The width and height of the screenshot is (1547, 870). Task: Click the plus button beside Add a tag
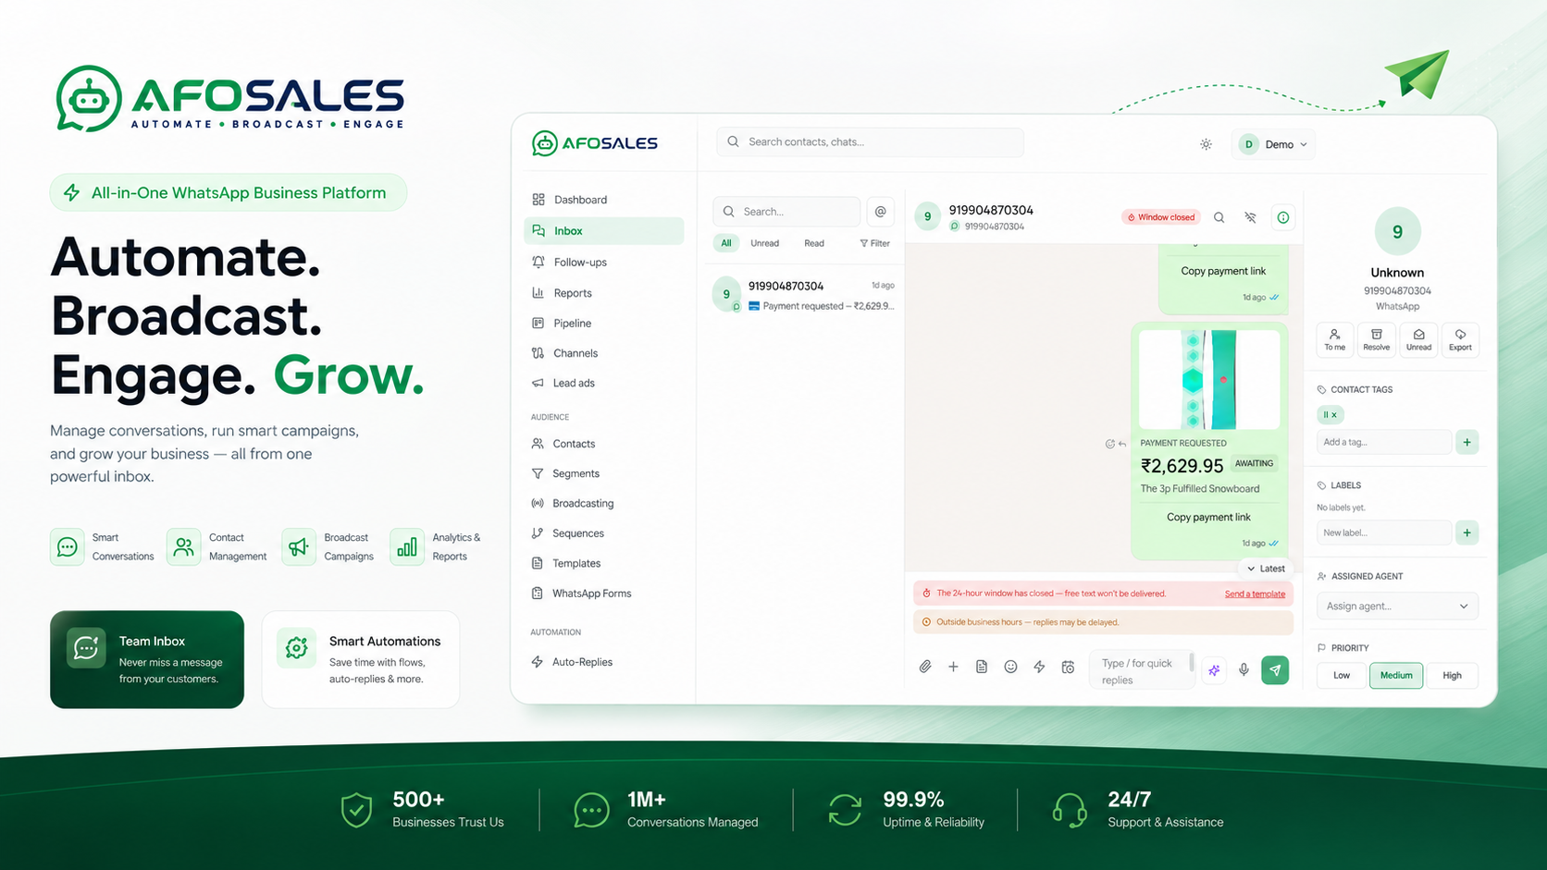click(1467, 442)
